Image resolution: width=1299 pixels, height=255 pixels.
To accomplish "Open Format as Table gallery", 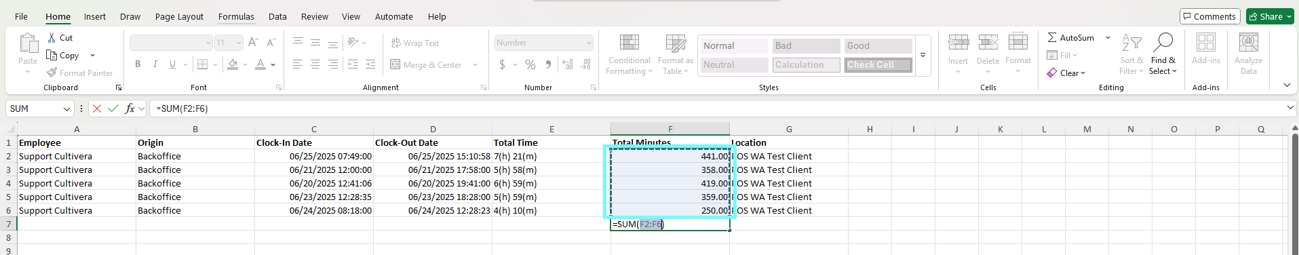I will click(675, 54).
